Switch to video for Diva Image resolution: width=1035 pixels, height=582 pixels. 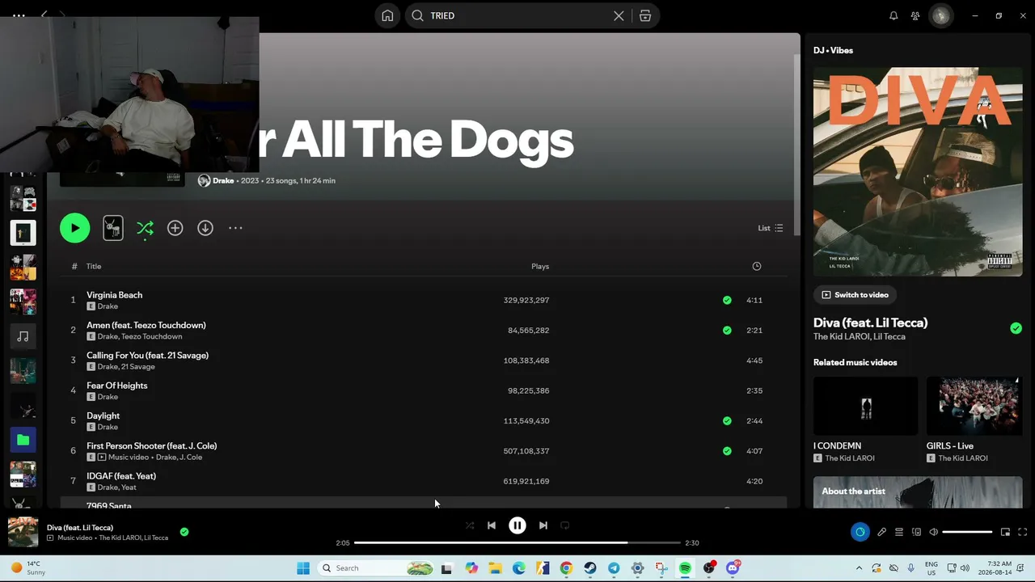pos(855,295)
